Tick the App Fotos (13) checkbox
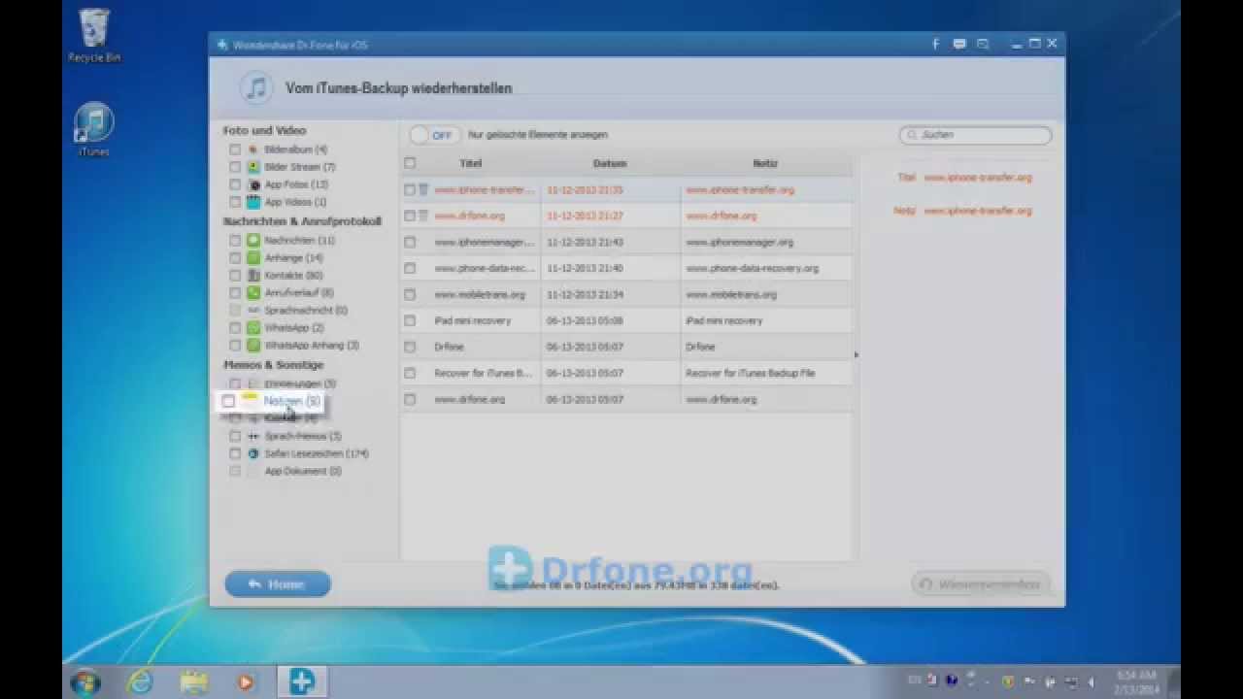This screenshot has height=699, width=1243. 235,184
